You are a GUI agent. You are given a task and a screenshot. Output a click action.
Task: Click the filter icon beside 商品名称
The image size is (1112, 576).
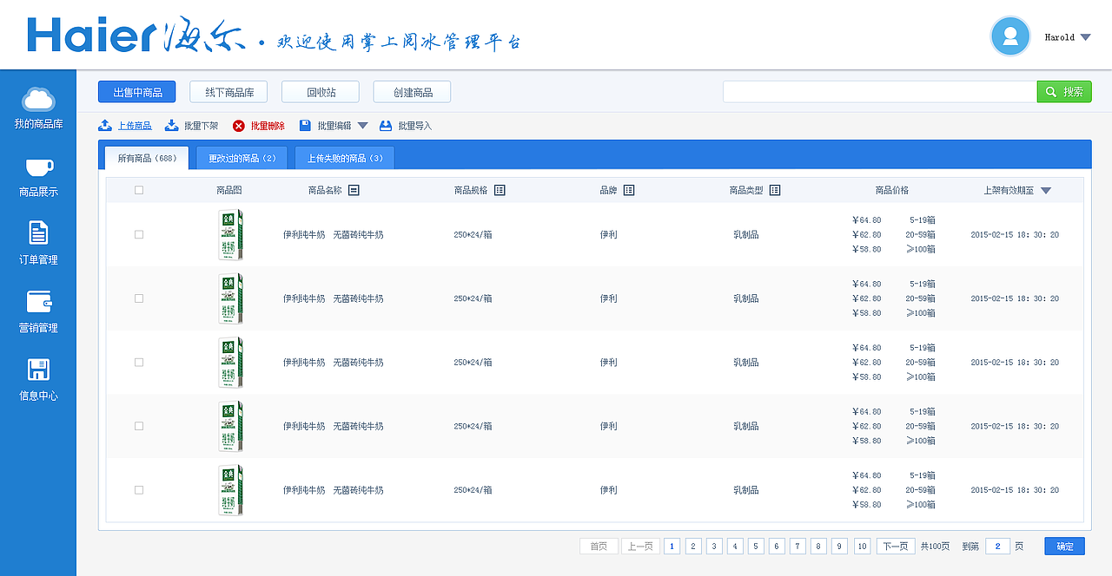tap(354, 190)
